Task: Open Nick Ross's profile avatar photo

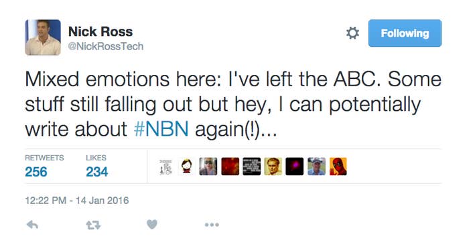Action: 43,37
